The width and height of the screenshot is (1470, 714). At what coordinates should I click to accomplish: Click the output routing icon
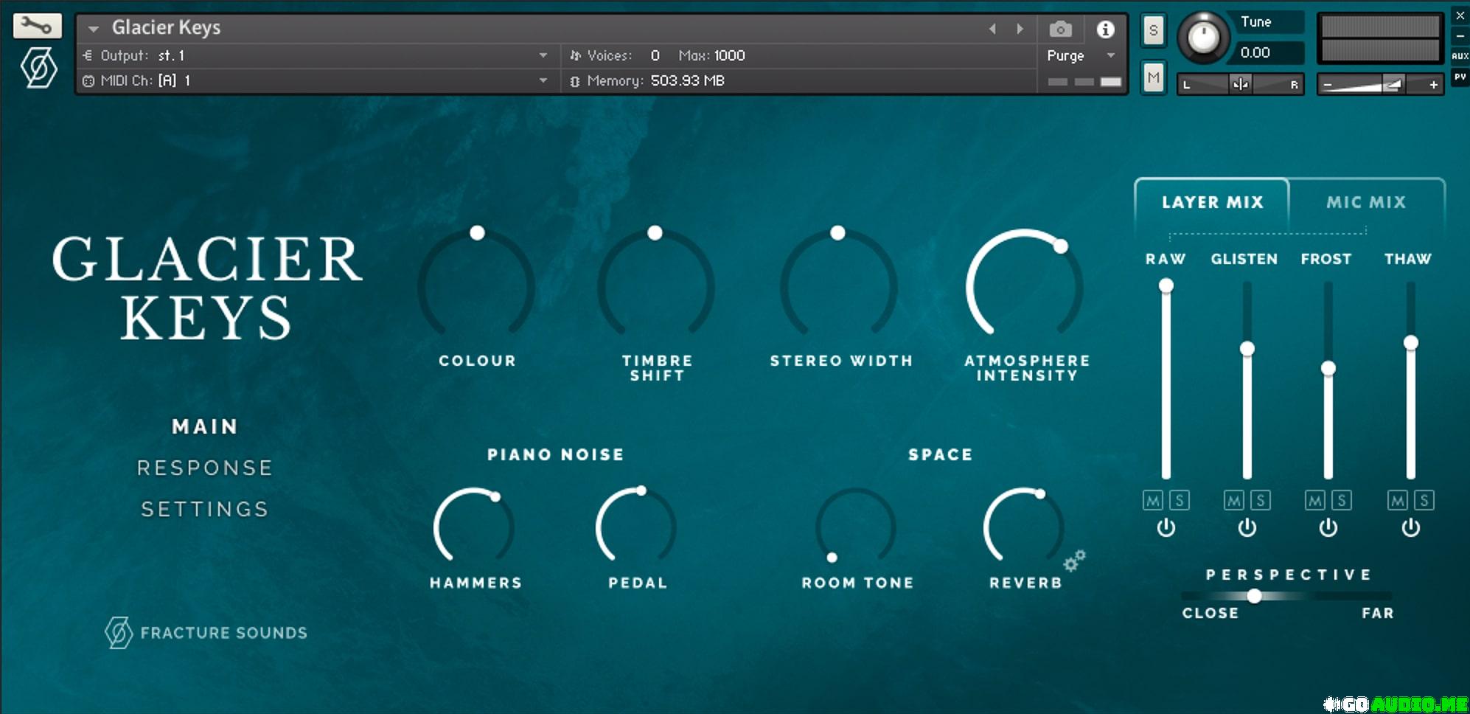88,55
